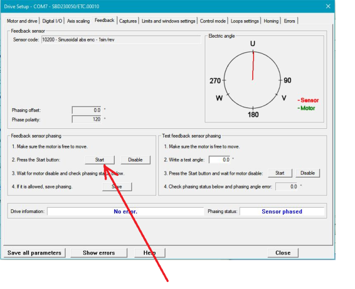The image size is (355, 289).
Task: Click the Phase polarity value field
Action: pyautogui.click(x=87, y=119)
